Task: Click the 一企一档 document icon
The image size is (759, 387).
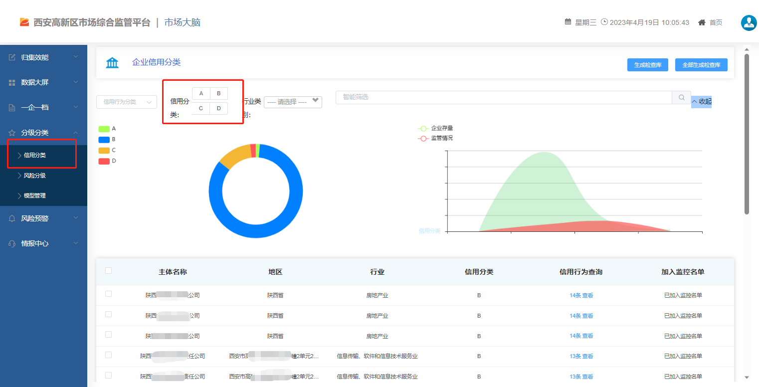Action: coord(12,107)
